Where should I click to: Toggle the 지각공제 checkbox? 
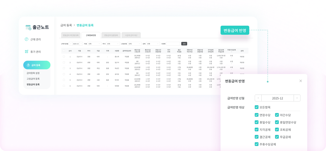click(x=257, y=130)
